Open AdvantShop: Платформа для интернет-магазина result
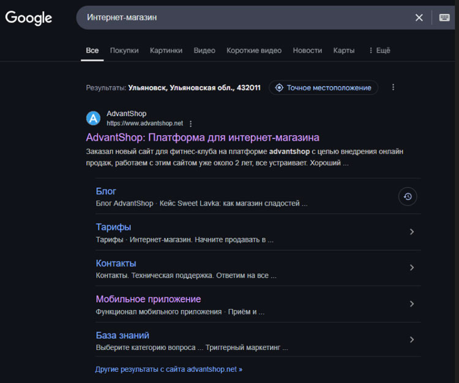The height and width of the screenshot is (383, 459). point(203,137)
